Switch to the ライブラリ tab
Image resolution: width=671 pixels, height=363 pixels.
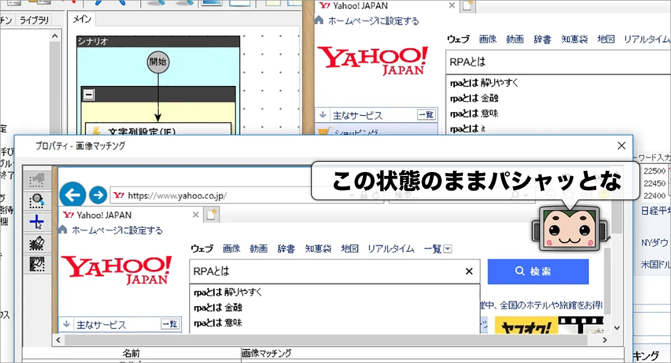(x=34, y=20)
